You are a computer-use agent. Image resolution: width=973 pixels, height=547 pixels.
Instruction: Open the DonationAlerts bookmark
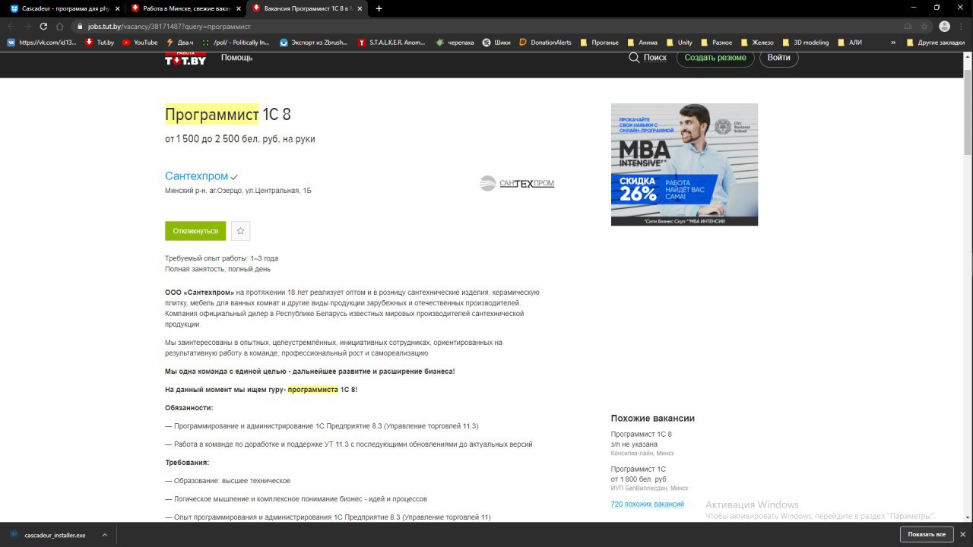(x=546, y=43)
